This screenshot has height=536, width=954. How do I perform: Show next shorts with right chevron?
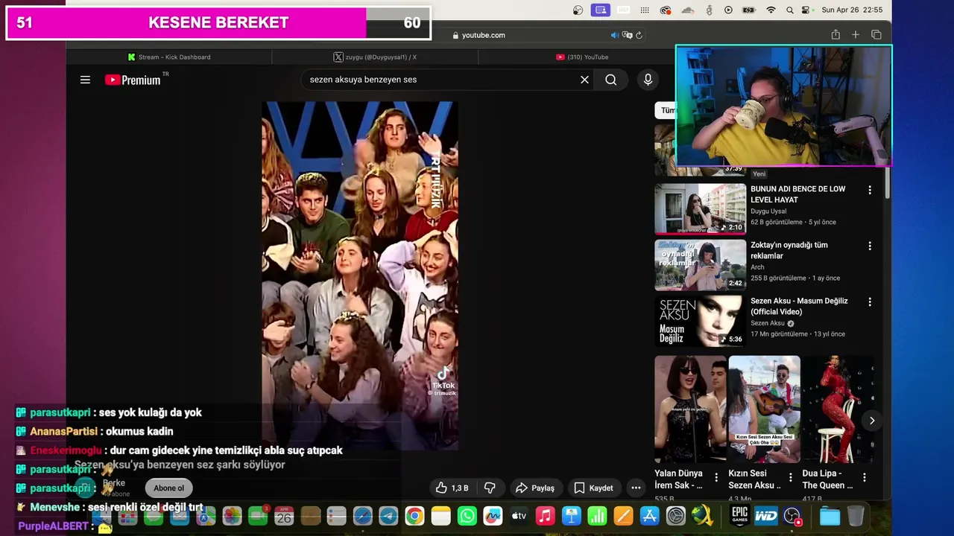pos(872,421)
